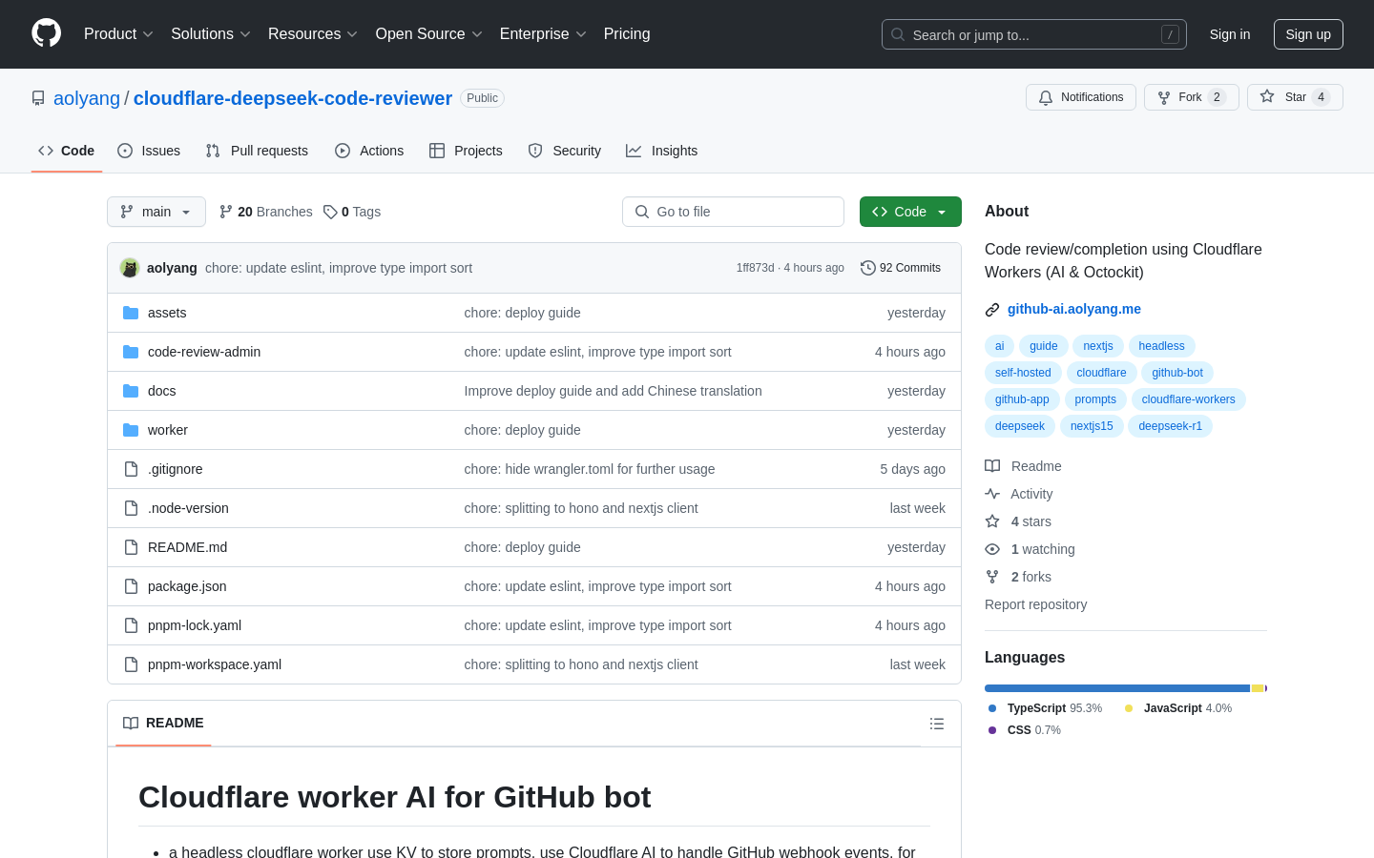Expand the Open Source menu

pos(429,33)
